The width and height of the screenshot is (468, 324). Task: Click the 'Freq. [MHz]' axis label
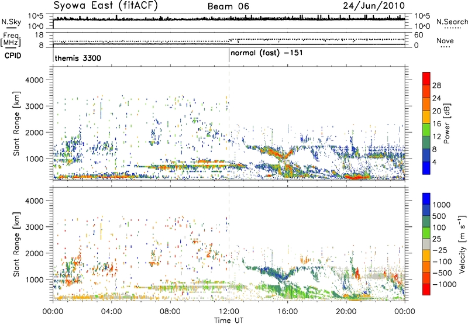click(11, 39)
